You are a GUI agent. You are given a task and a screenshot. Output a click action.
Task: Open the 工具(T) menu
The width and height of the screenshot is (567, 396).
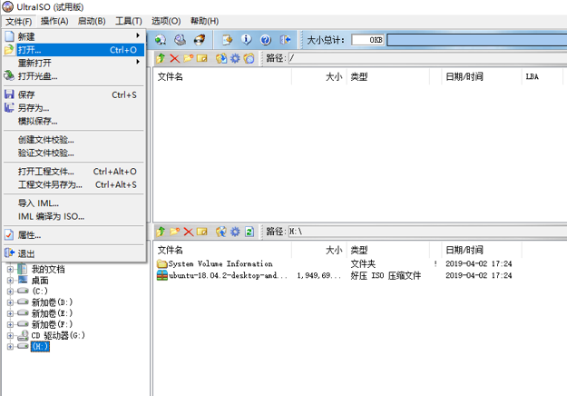click(129, 22)
